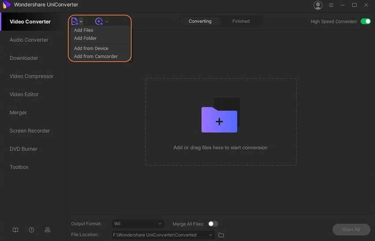Expand the Add Files dropdown arrow

(x=81, y=22)
